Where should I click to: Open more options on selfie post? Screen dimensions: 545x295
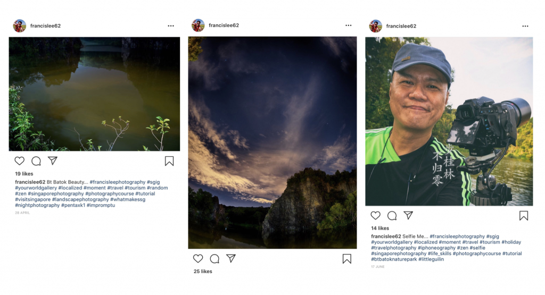click(525, 26)
